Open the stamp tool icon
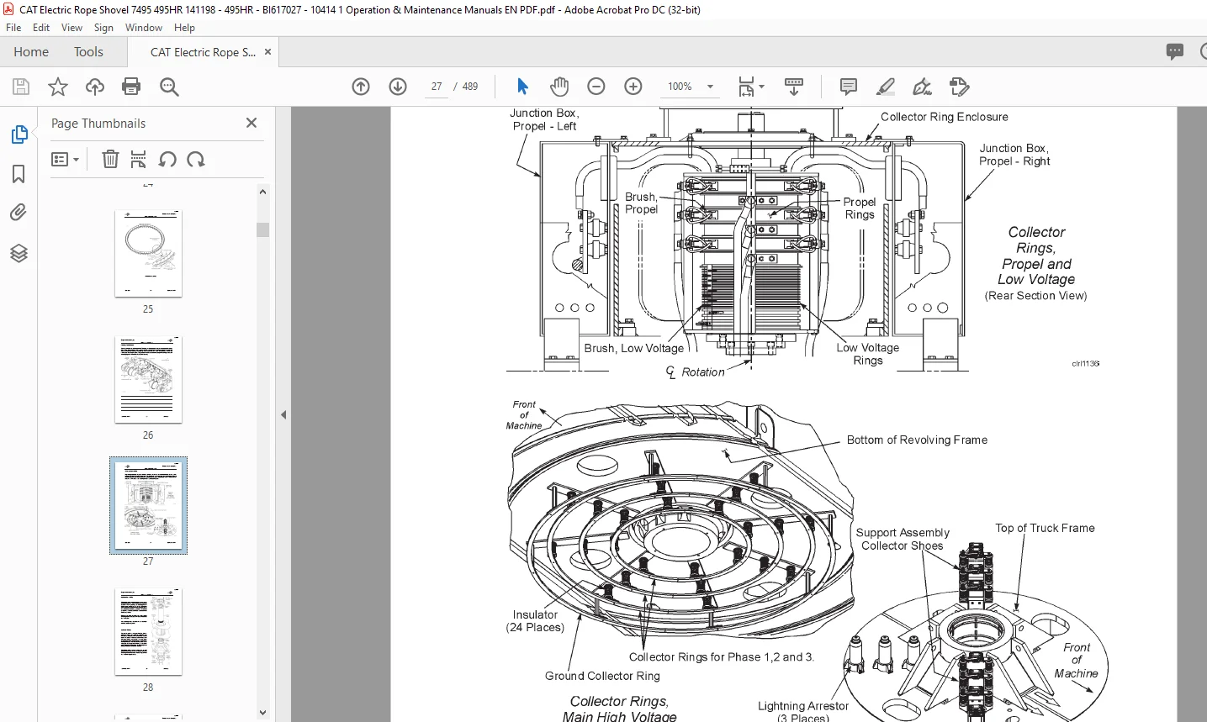The height and width of the screenshot is (722, 1207). click(959, 87)
